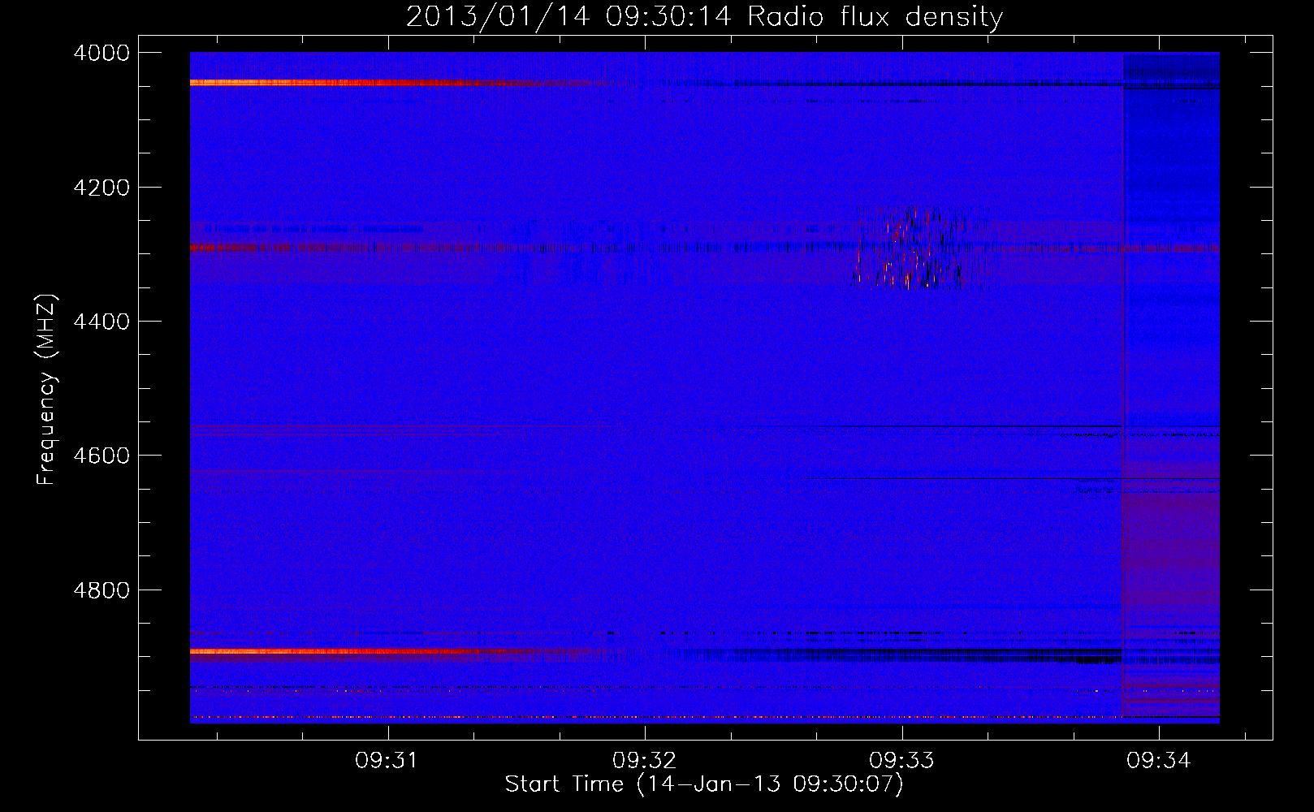Click the 09:34 time axis label

[1158, 760]
